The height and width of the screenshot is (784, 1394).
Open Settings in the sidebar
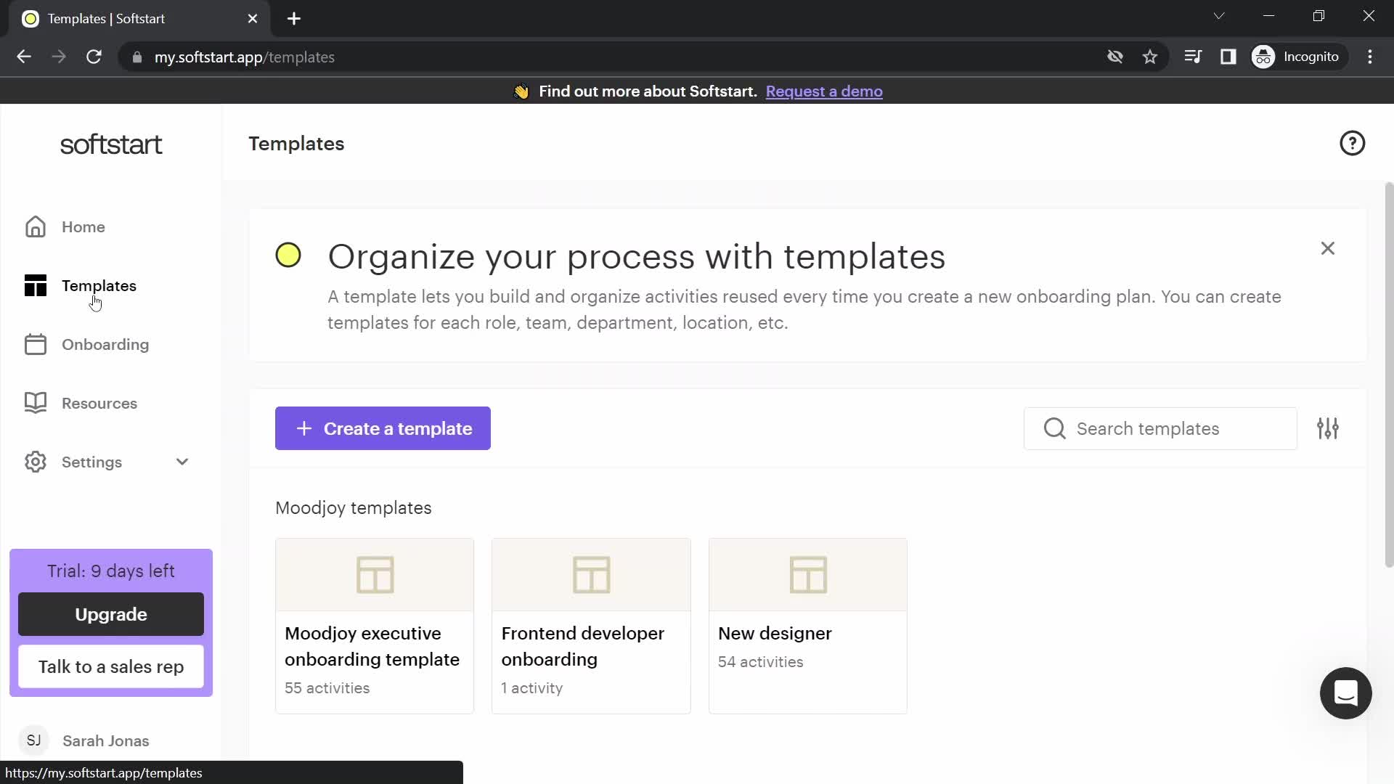[91, 462]
